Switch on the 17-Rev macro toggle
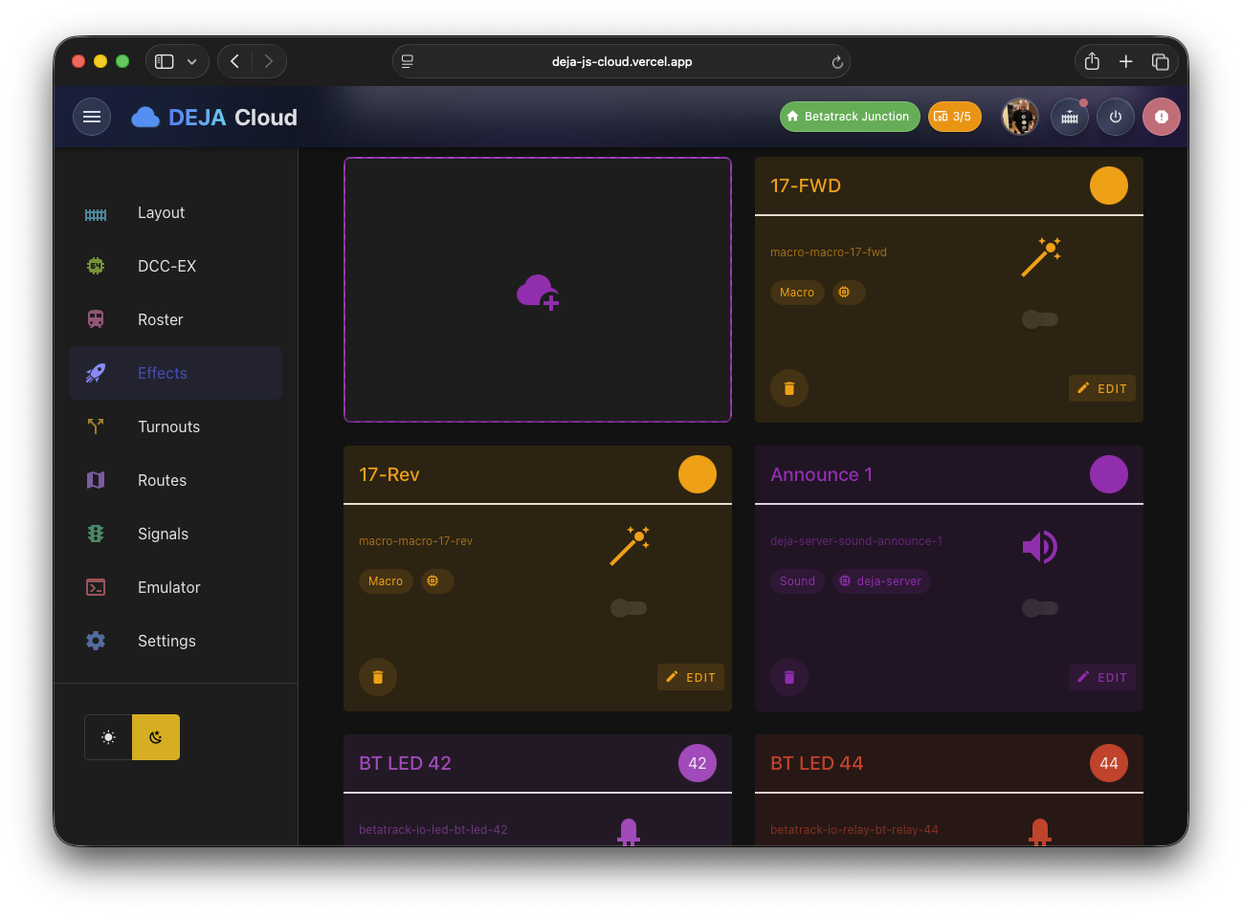 pos(629,608)
